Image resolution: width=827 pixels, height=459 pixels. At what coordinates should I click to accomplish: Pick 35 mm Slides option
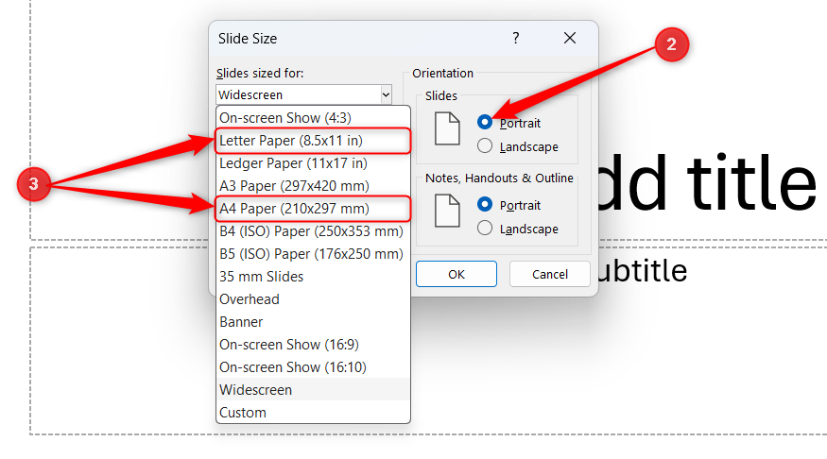[313, 277]
